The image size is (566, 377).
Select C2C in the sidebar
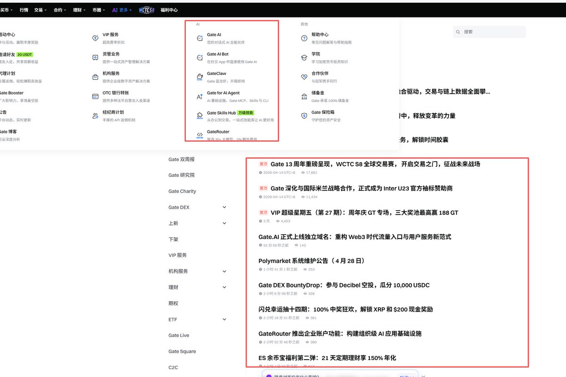(x=173, y=368)
